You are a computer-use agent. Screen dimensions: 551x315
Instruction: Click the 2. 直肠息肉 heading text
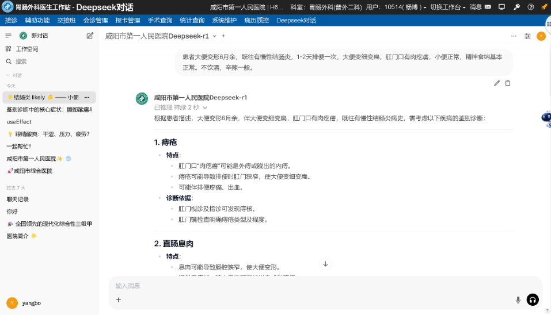tap(174, 244)
